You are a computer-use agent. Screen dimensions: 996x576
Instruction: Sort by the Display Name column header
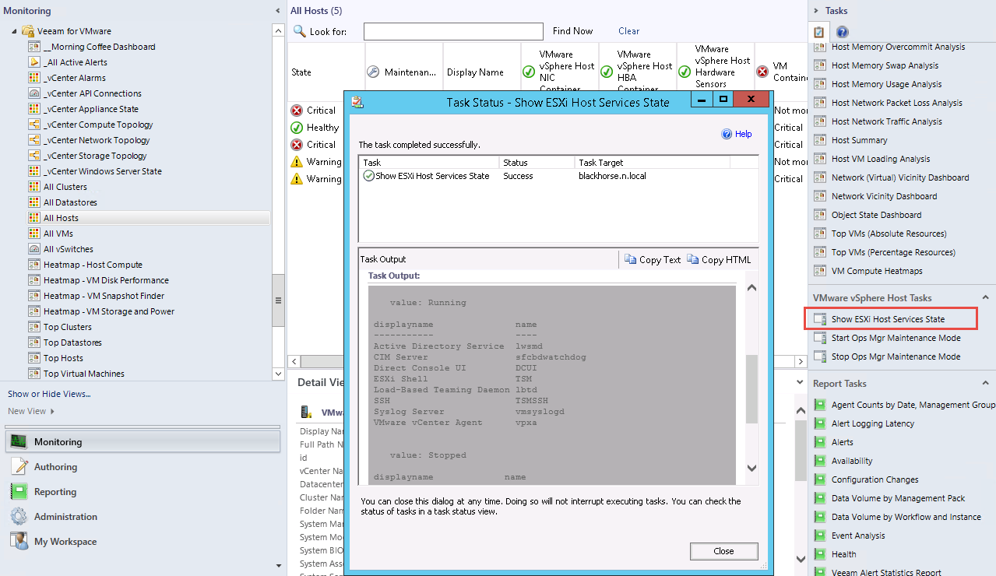pyautogui.click(x=482, y=72)
